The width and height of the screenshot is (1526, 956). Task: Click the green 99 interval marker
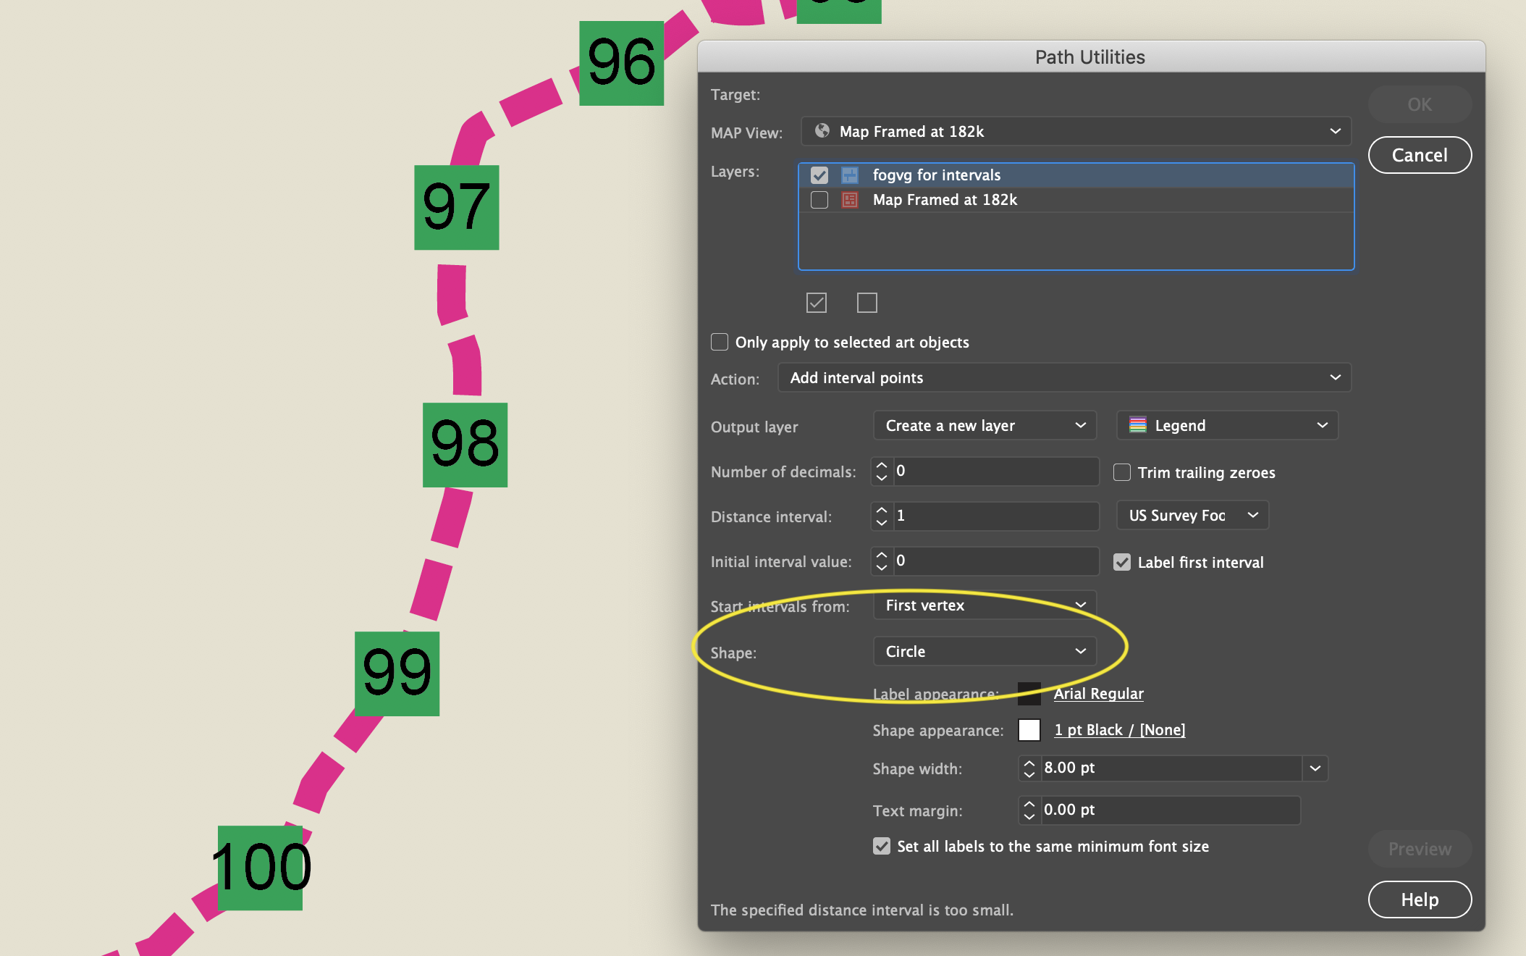pyautogui.click(x=397, y=674)
